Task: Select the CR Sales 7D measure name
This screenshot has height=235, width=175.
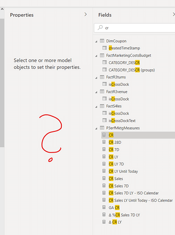Action: tap(119, 186)
